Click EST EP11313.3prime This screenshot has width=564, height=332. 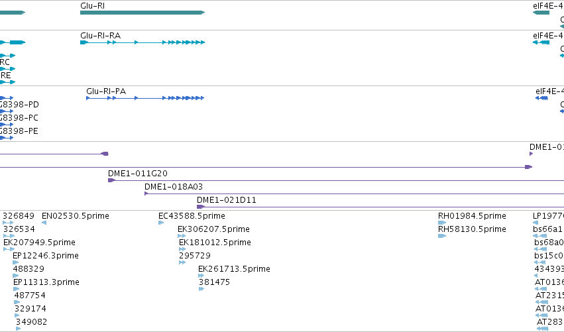click(16, 289)
